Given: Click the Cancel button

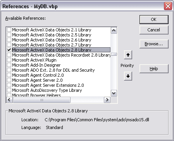Looking at the screenshot, I should click(x=154, y=30).
